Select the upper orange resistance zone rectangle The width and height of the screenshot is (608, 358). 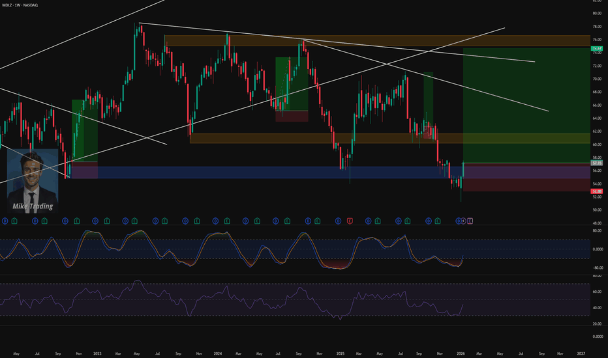[x=377, y=40]
